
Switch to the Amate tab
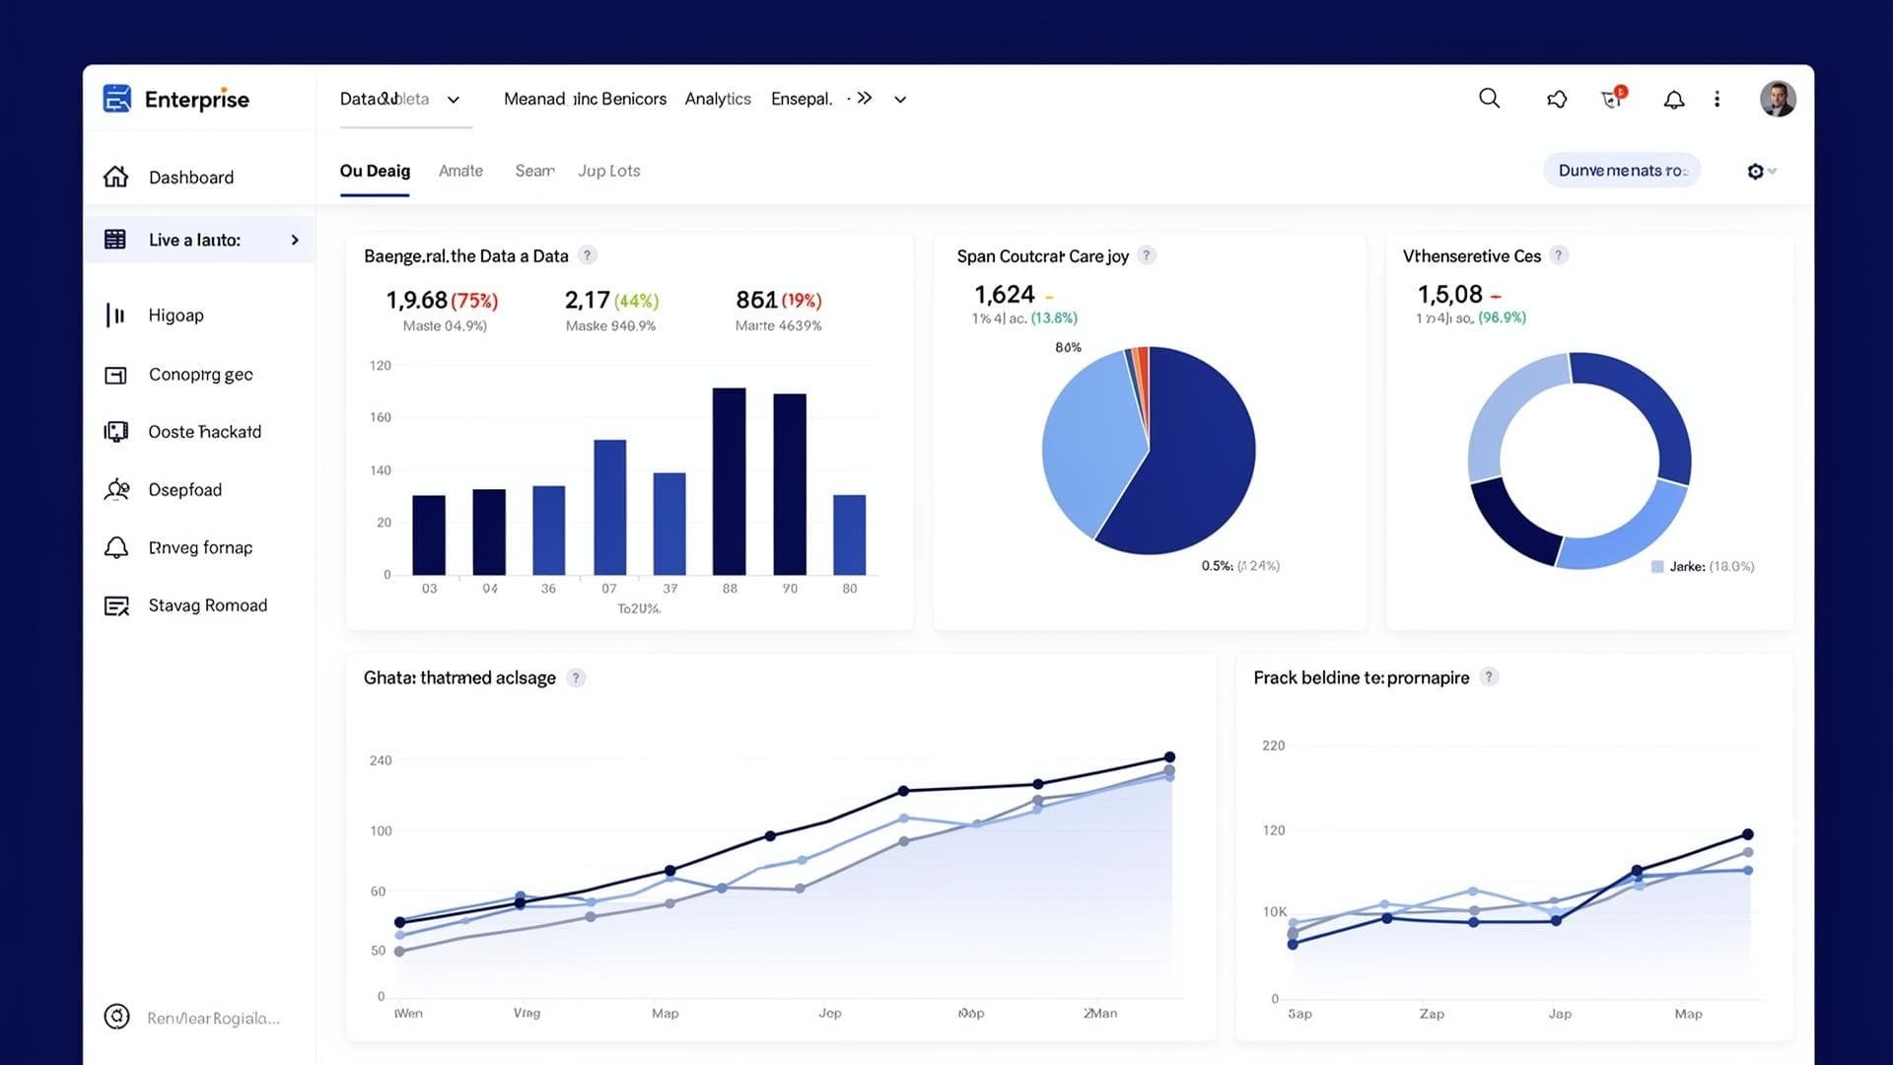(x=460, y=171)
